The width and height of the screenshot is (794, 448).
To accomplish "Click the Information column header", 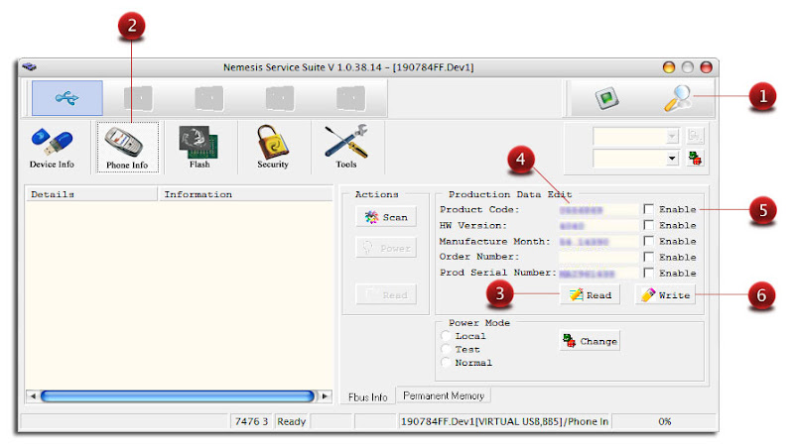I will coord(245,194).
